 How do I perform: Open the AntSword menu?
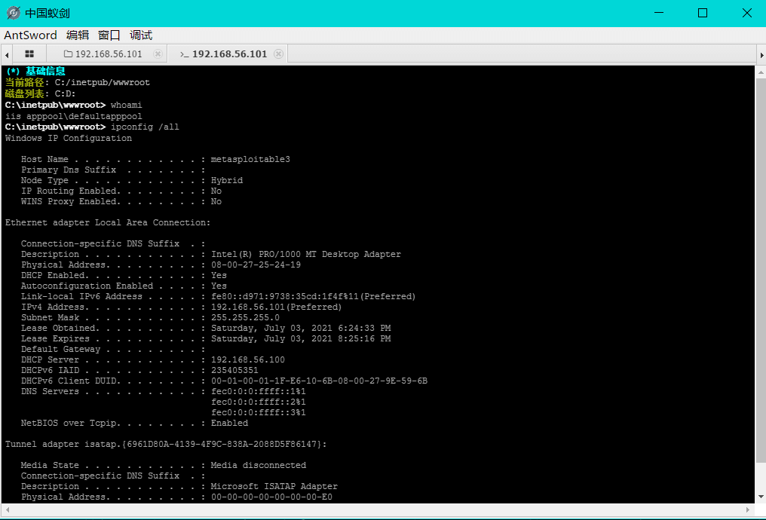pyautogui.click(x=30, y=35)
